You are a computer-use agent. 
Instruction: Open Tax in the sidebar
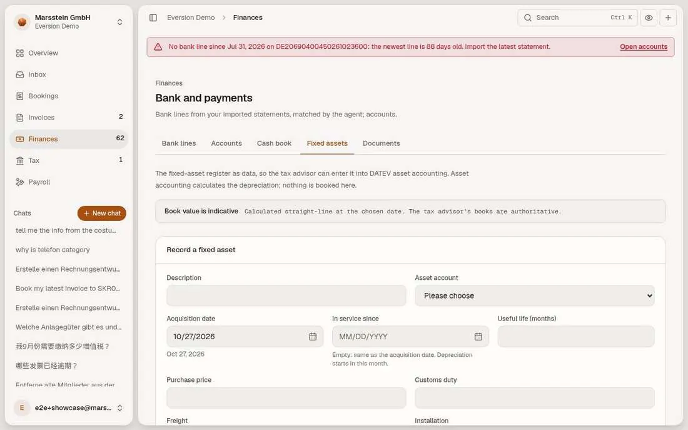click(x=69, y=160)
